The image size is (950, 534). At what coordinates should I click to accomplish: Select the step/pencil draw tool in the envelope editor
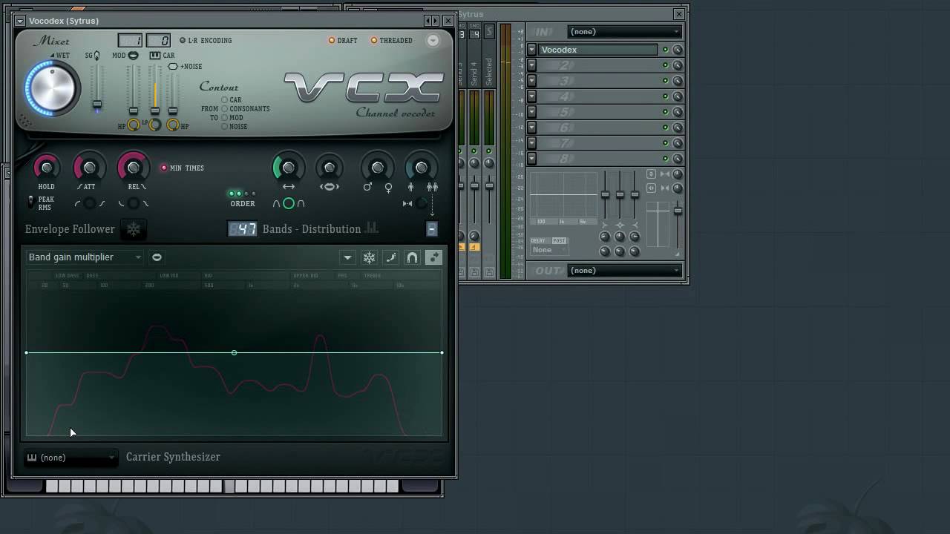tap(391, 257)
